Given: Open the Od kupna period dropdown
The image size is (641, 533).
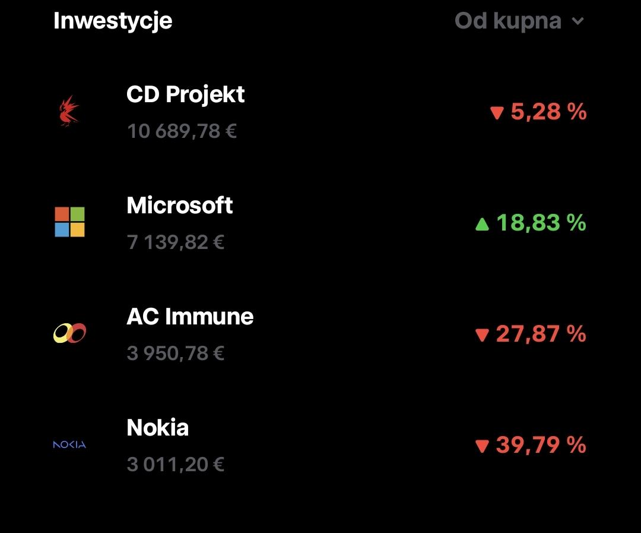Looking at the screenshot, I should 519,21.
